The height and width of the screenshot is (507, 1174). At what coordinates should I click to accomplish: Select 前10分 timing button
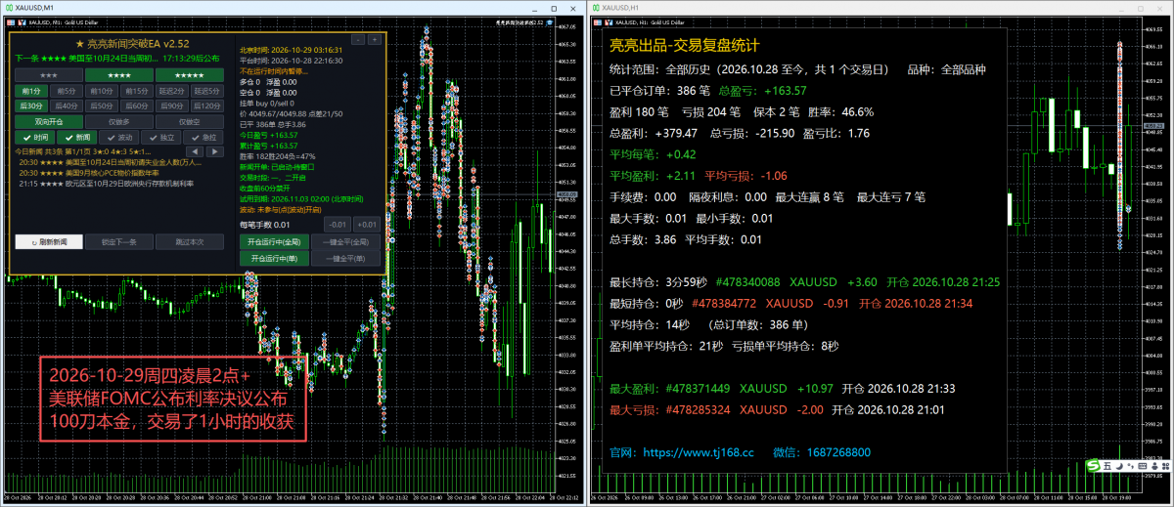pyautogui.click(x=102, y=91)
